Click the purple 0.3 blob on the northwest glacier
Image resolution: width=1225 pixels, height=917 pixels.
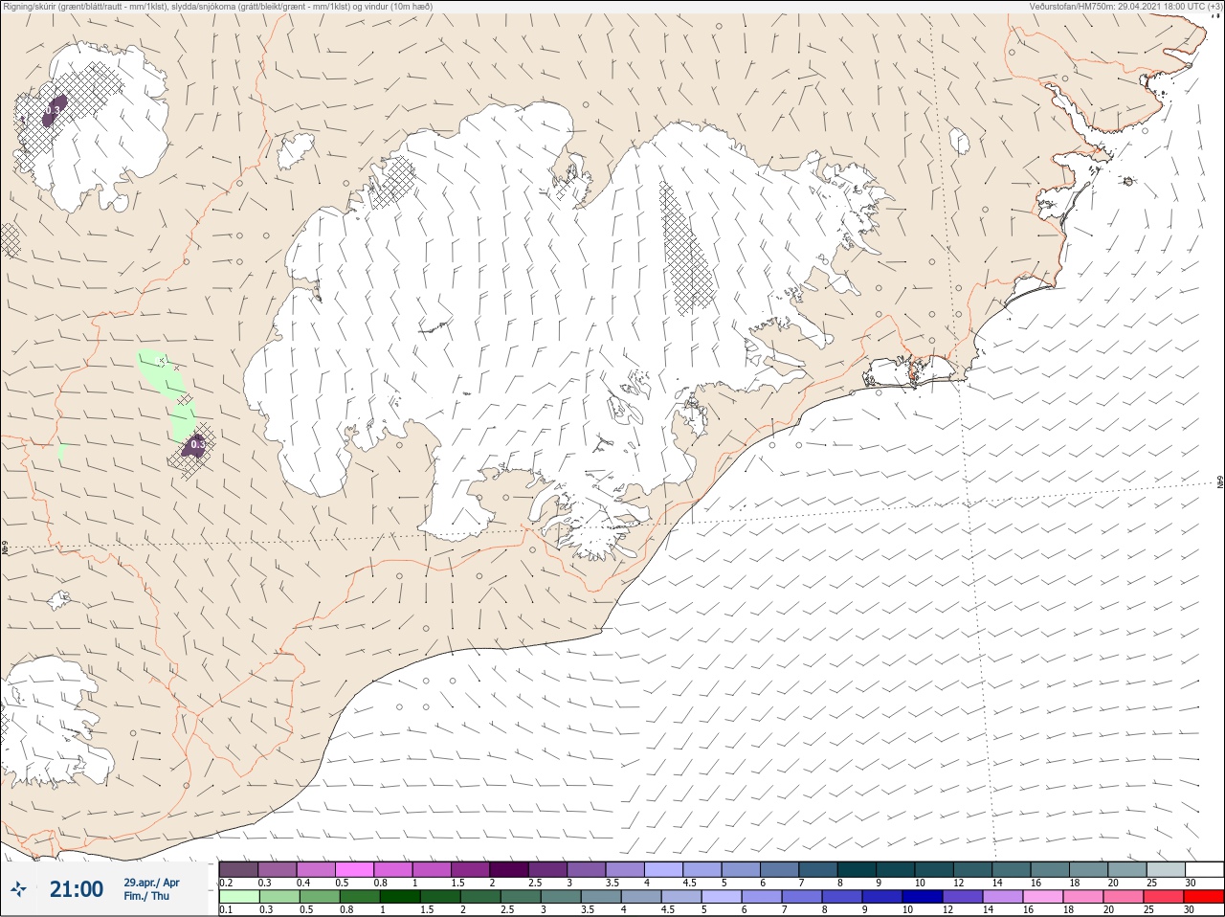54,111
